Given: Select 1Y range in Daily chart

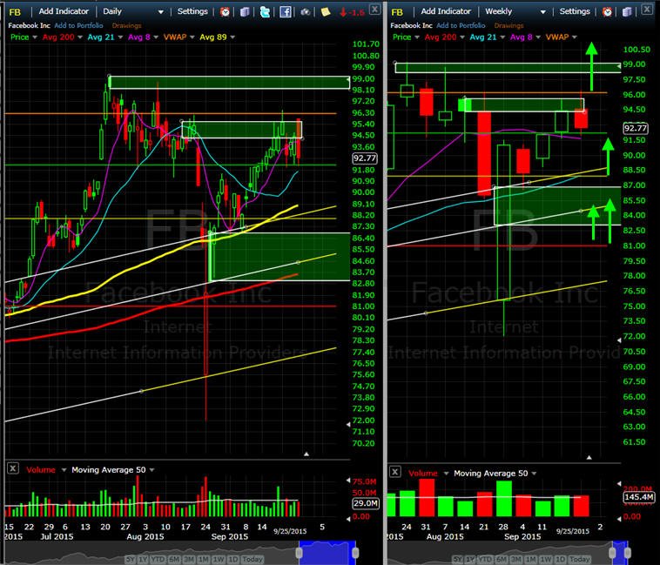Looking at the screenshot, I should (x=143, y=559).
